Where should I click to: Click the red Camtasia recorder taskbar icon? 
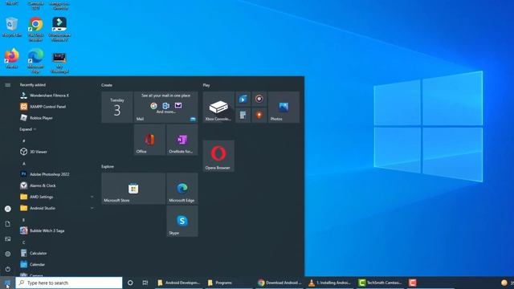pyautogui.click(x=413, y=283)
